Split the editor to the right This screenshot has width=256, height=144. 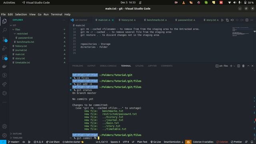(247, 20)
